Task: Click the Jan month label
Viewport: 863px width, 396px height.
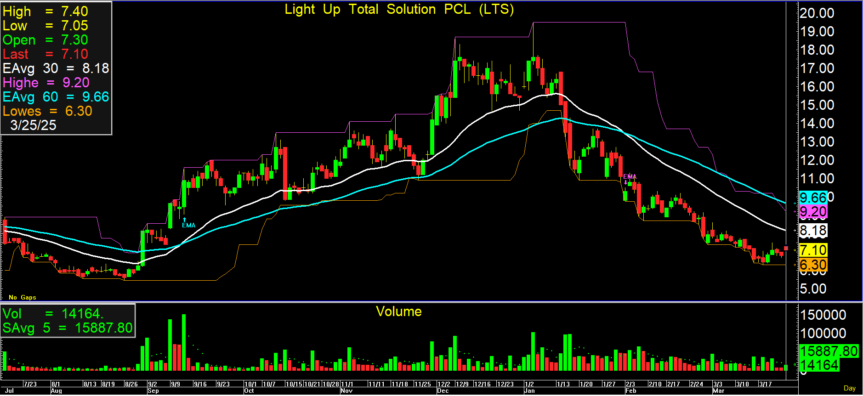Action: click(530, 390)
